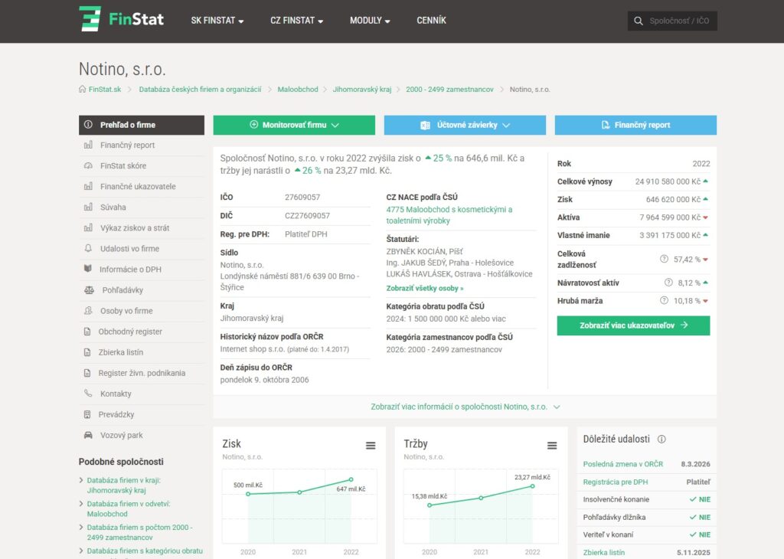This screenshot has height=559, width=784.
Task: Open Tržby chart hamburger menu
Action: click(552, 446)
